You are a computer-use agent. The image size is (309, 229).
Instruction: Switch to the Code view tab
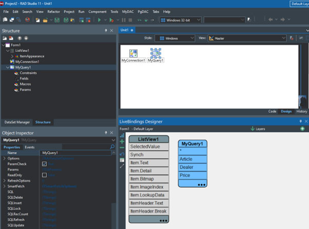(x=272, y=111)
